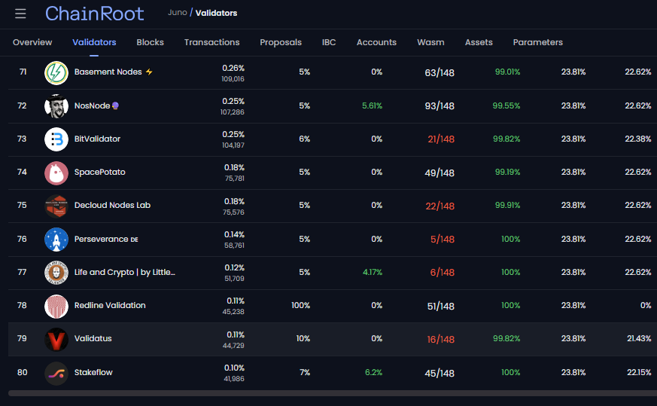
Task: Open the SpacePotato validator page
Action: 100,172
